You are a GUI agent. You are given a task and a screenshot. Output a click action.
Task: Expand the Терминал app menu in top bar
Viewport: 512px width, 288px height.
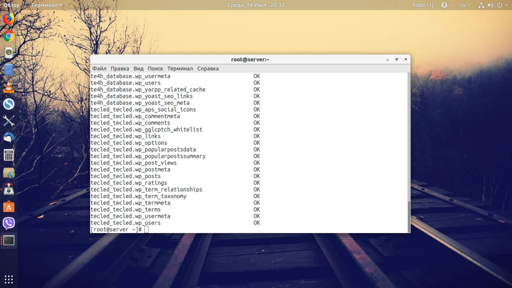coord(43,5)
